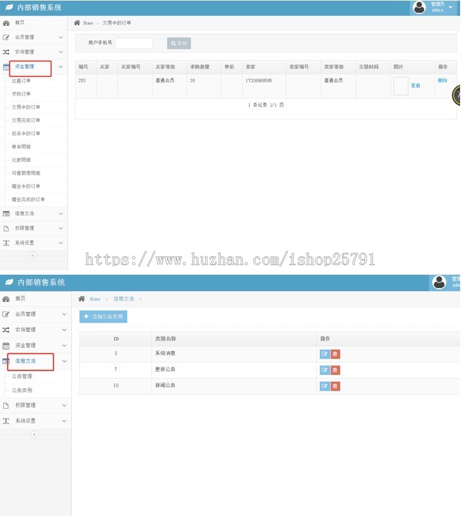462x516 pixels.
Task: Collapse 资金管理 chevron on the orders page
Action: [x=61, y=67]
